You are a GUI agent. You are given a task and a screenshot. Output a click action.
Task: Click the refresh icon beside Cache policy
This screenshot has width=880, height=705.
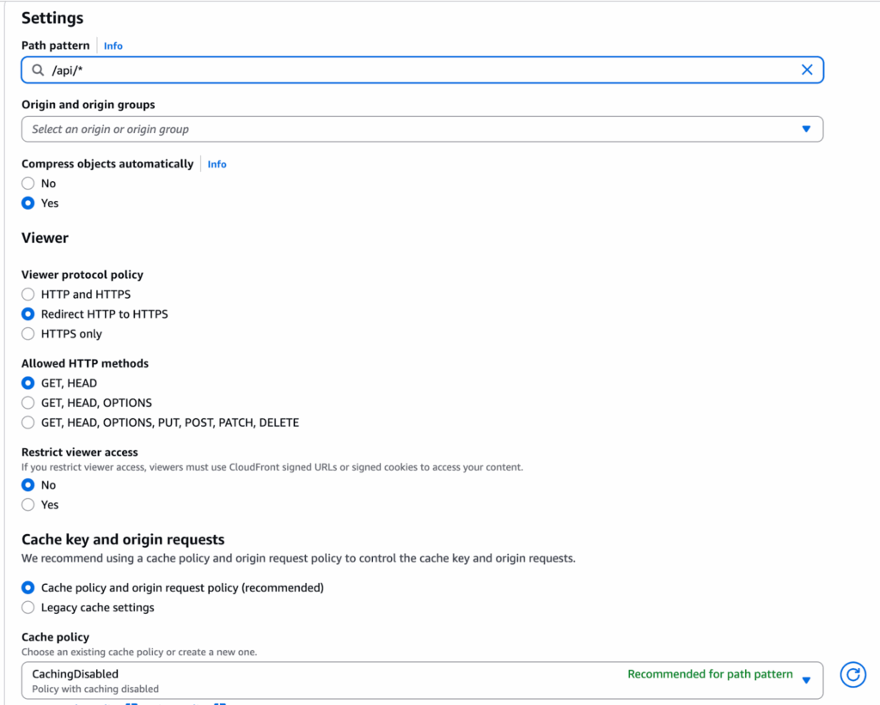pyautogui.click(x=852, y=675)
